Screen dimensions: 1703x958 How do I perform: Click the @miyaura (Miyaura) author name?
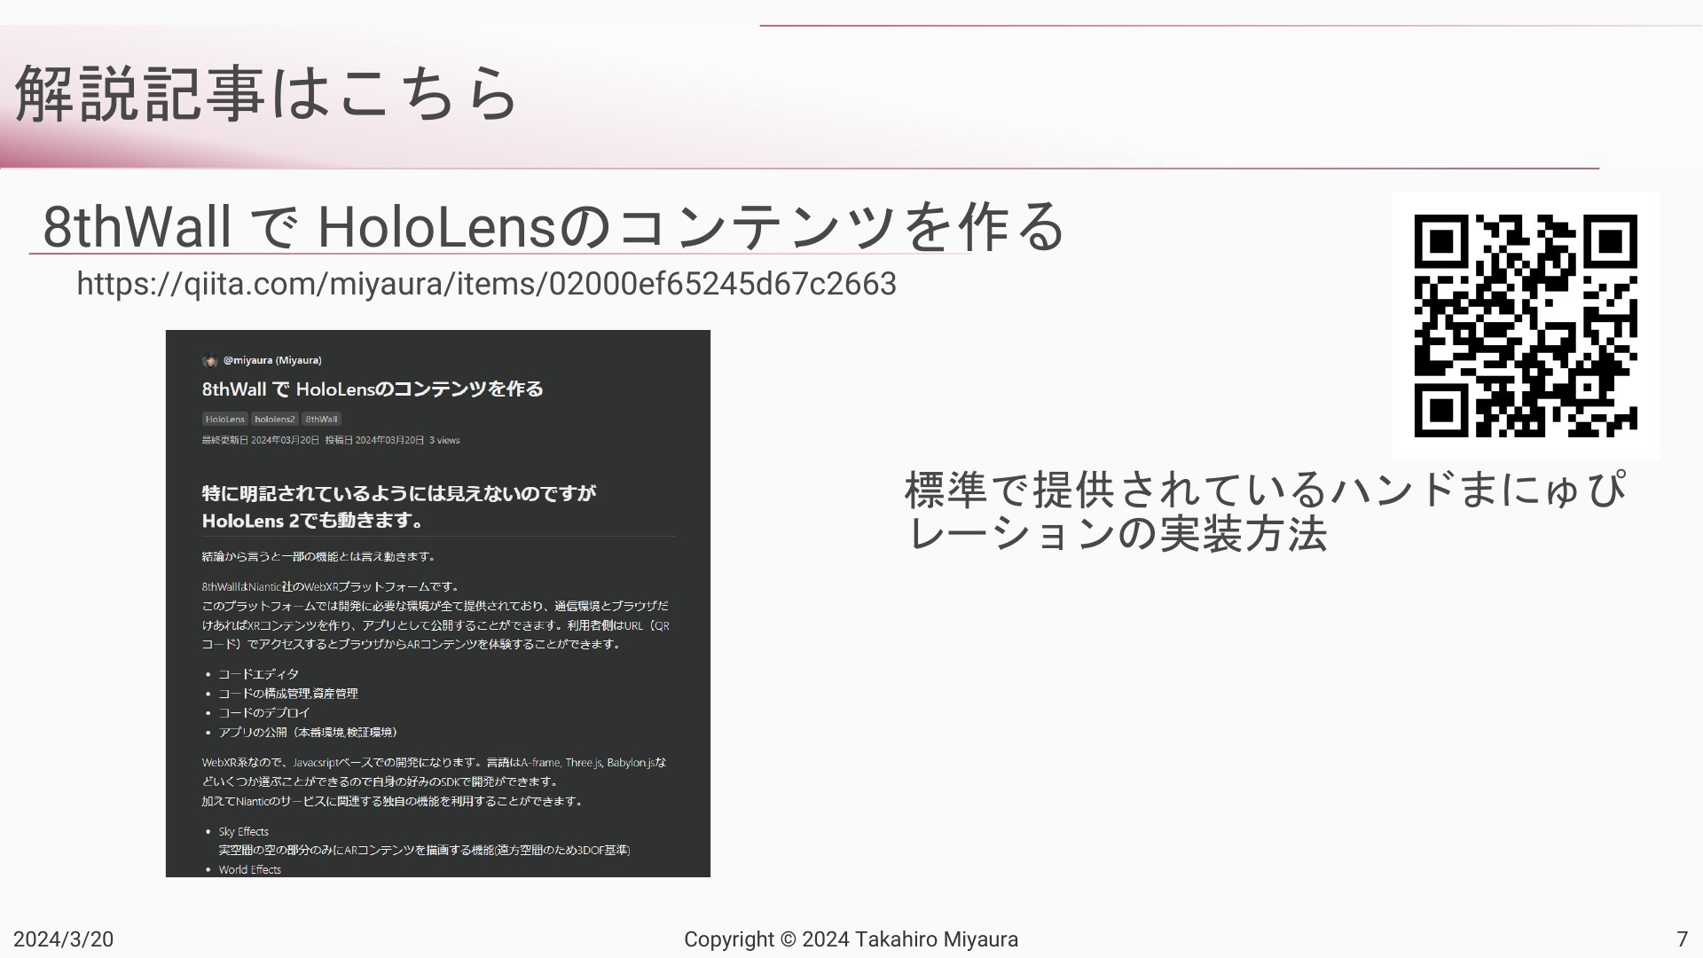coord(272,360)
